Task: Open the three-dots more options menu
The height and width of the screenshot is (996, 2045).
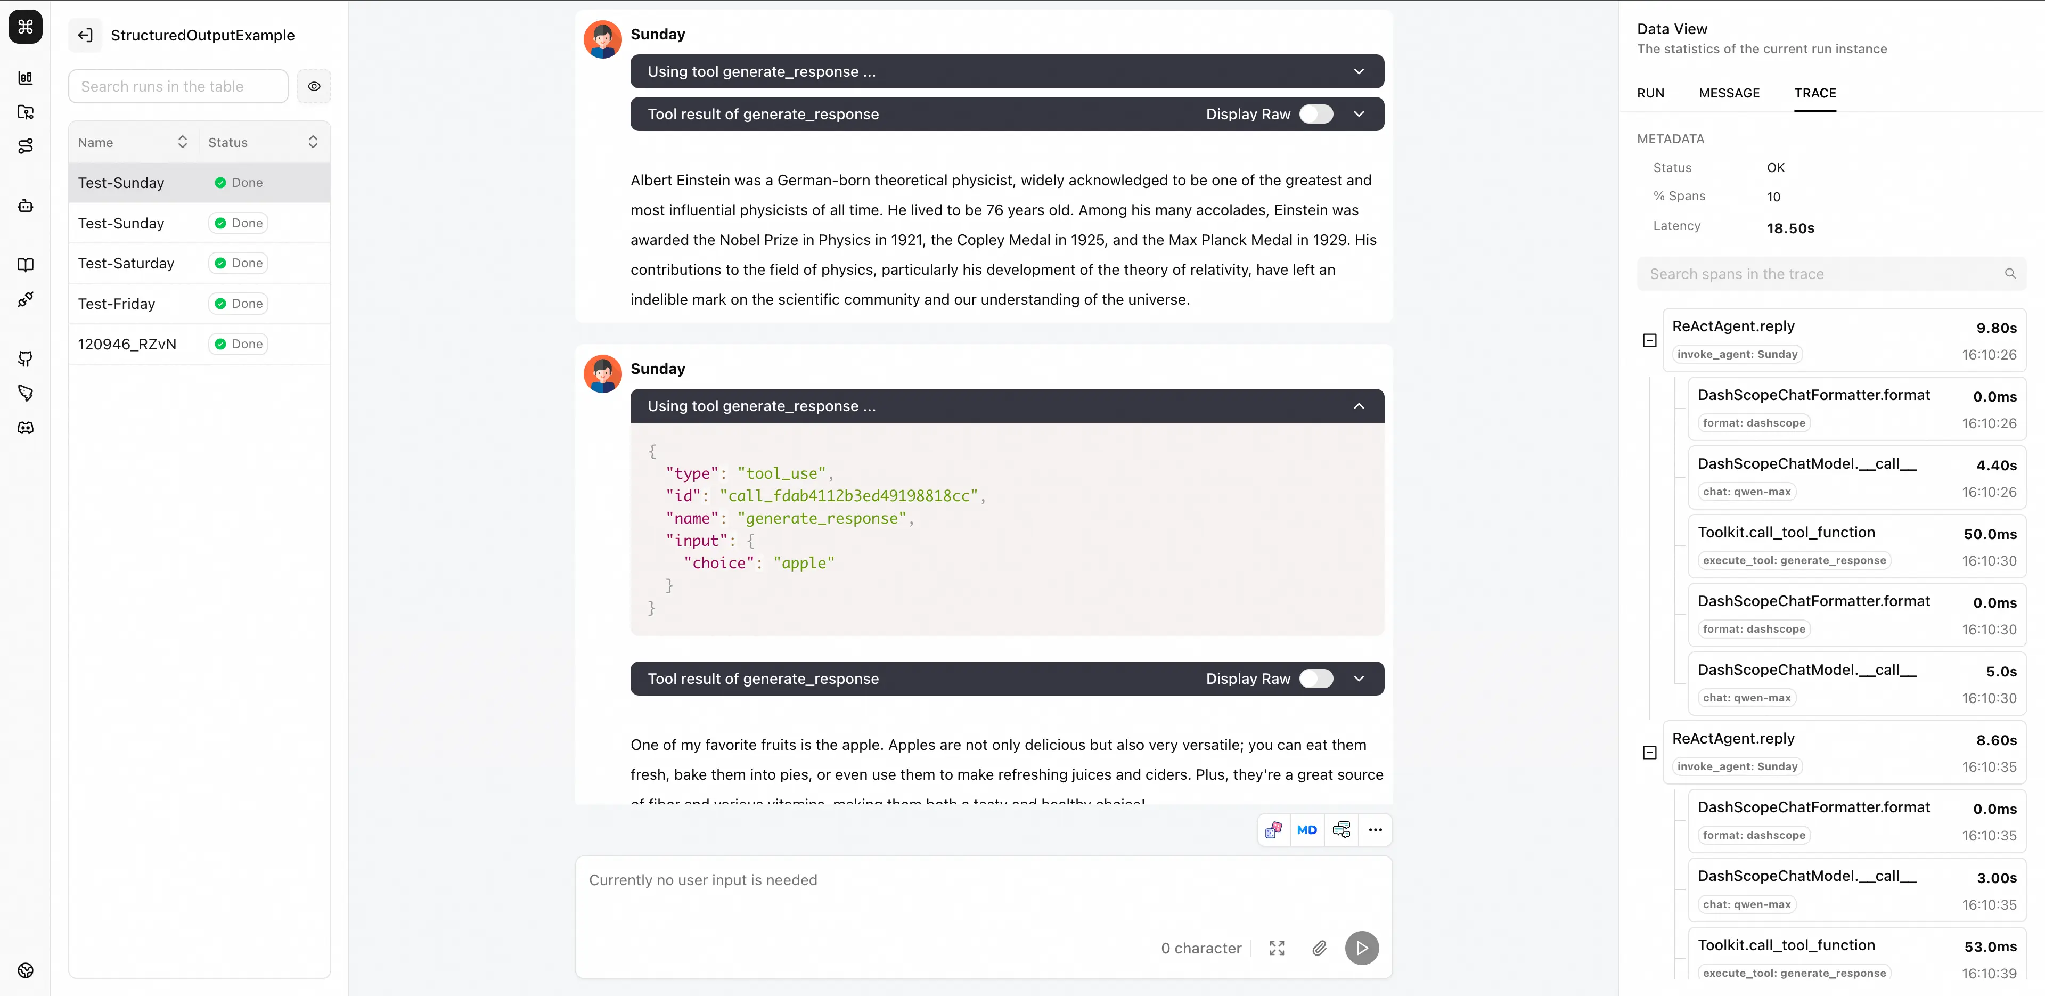Action: (1376, 830)
